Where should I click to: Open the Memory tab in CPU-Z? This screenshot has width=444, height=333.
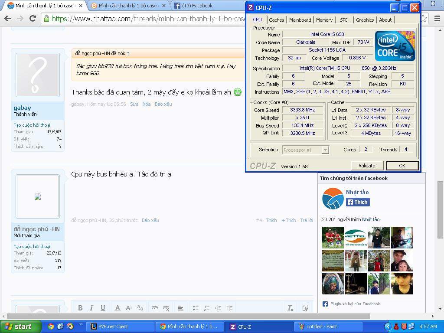click(x=324, y=20)
